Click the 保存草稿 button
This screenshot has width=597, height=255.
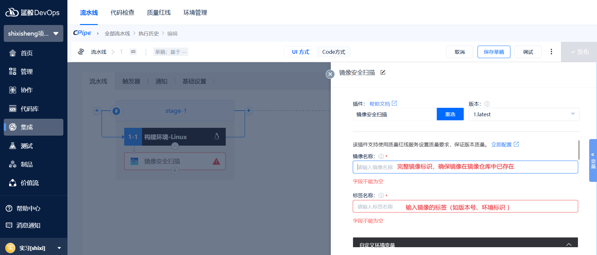click(494, 52)
